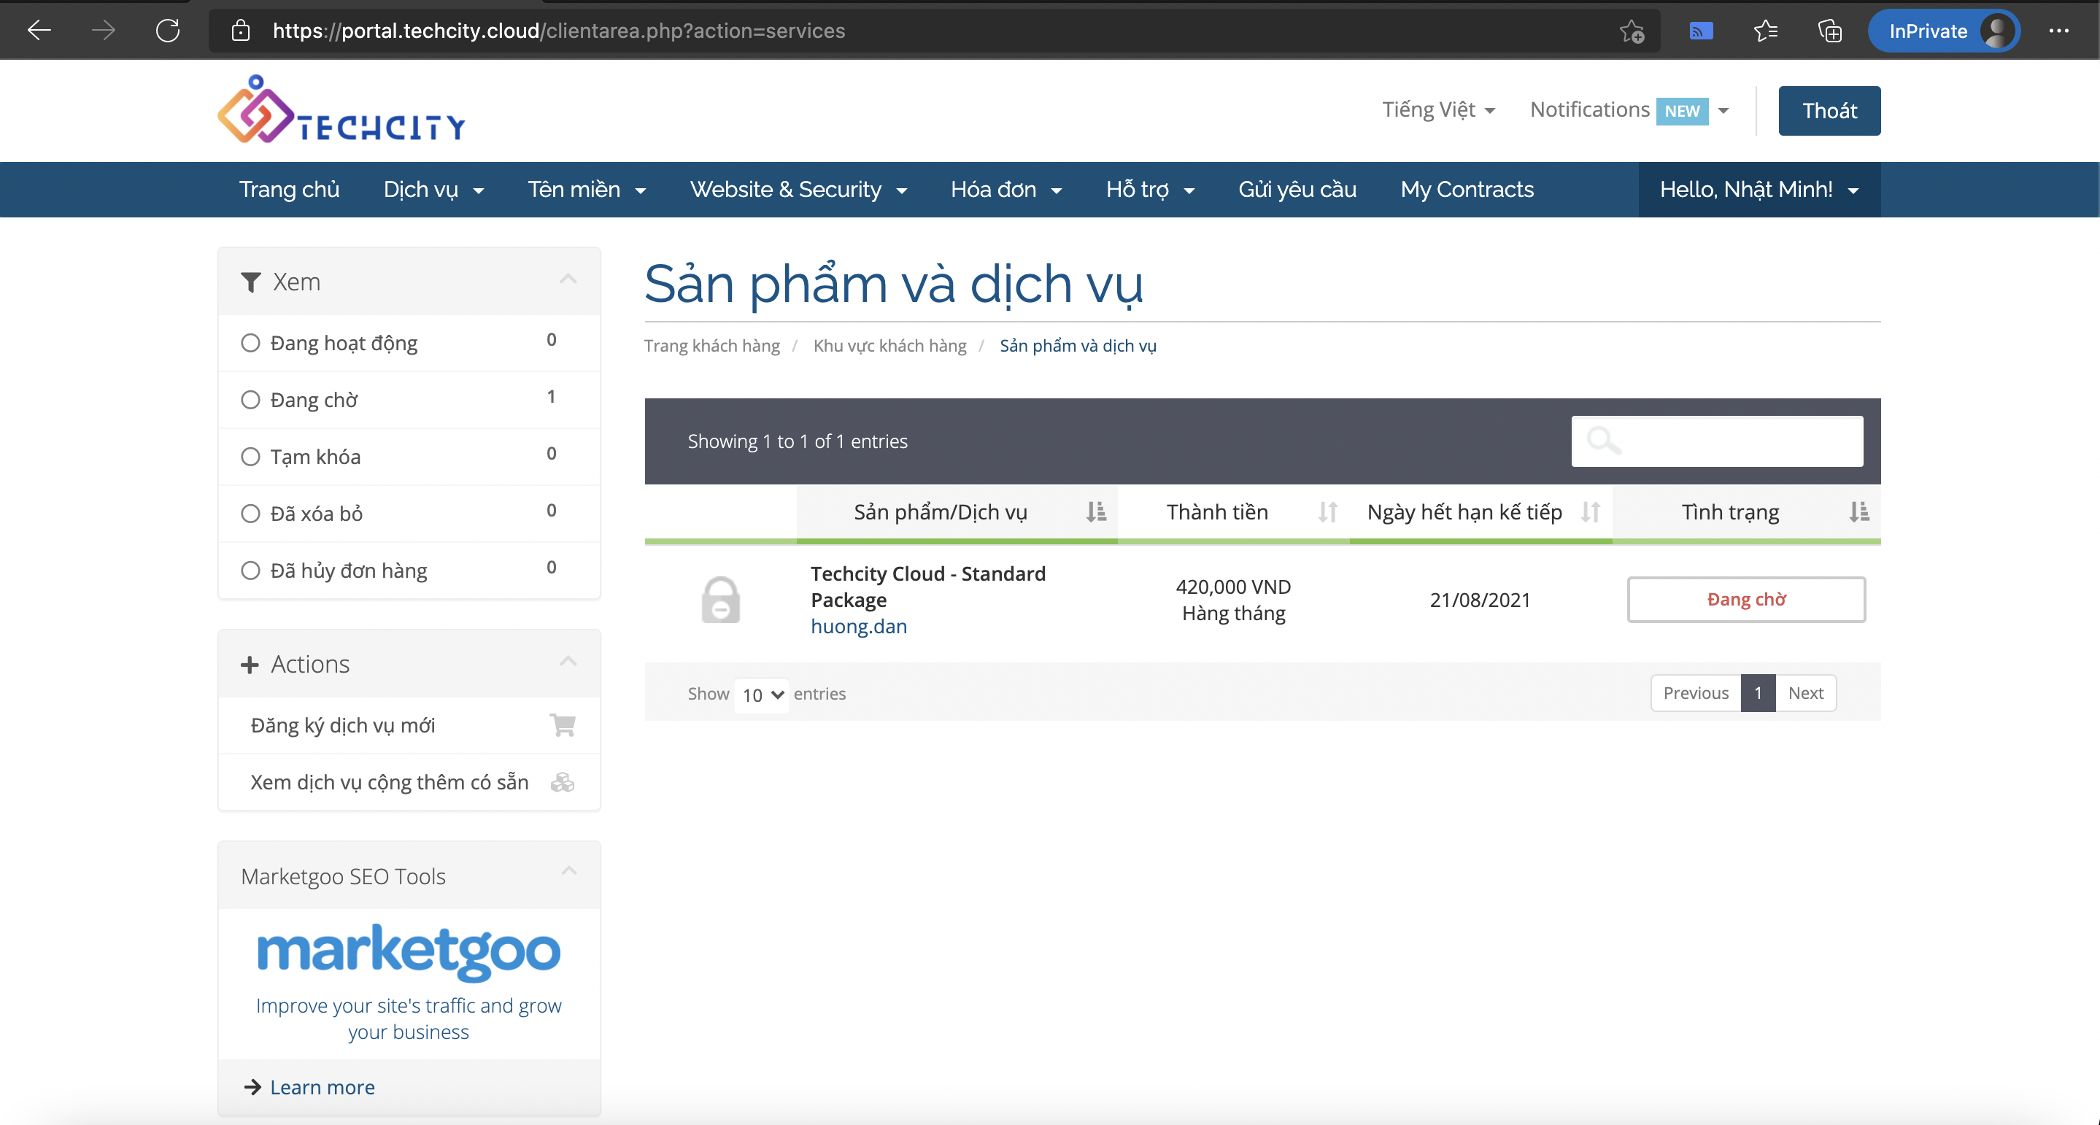The width and height of the screenshot is (2100, 1125).
Task: Select the Đã xóa bỏ filter radio
Action: click(x=250, y=514)
